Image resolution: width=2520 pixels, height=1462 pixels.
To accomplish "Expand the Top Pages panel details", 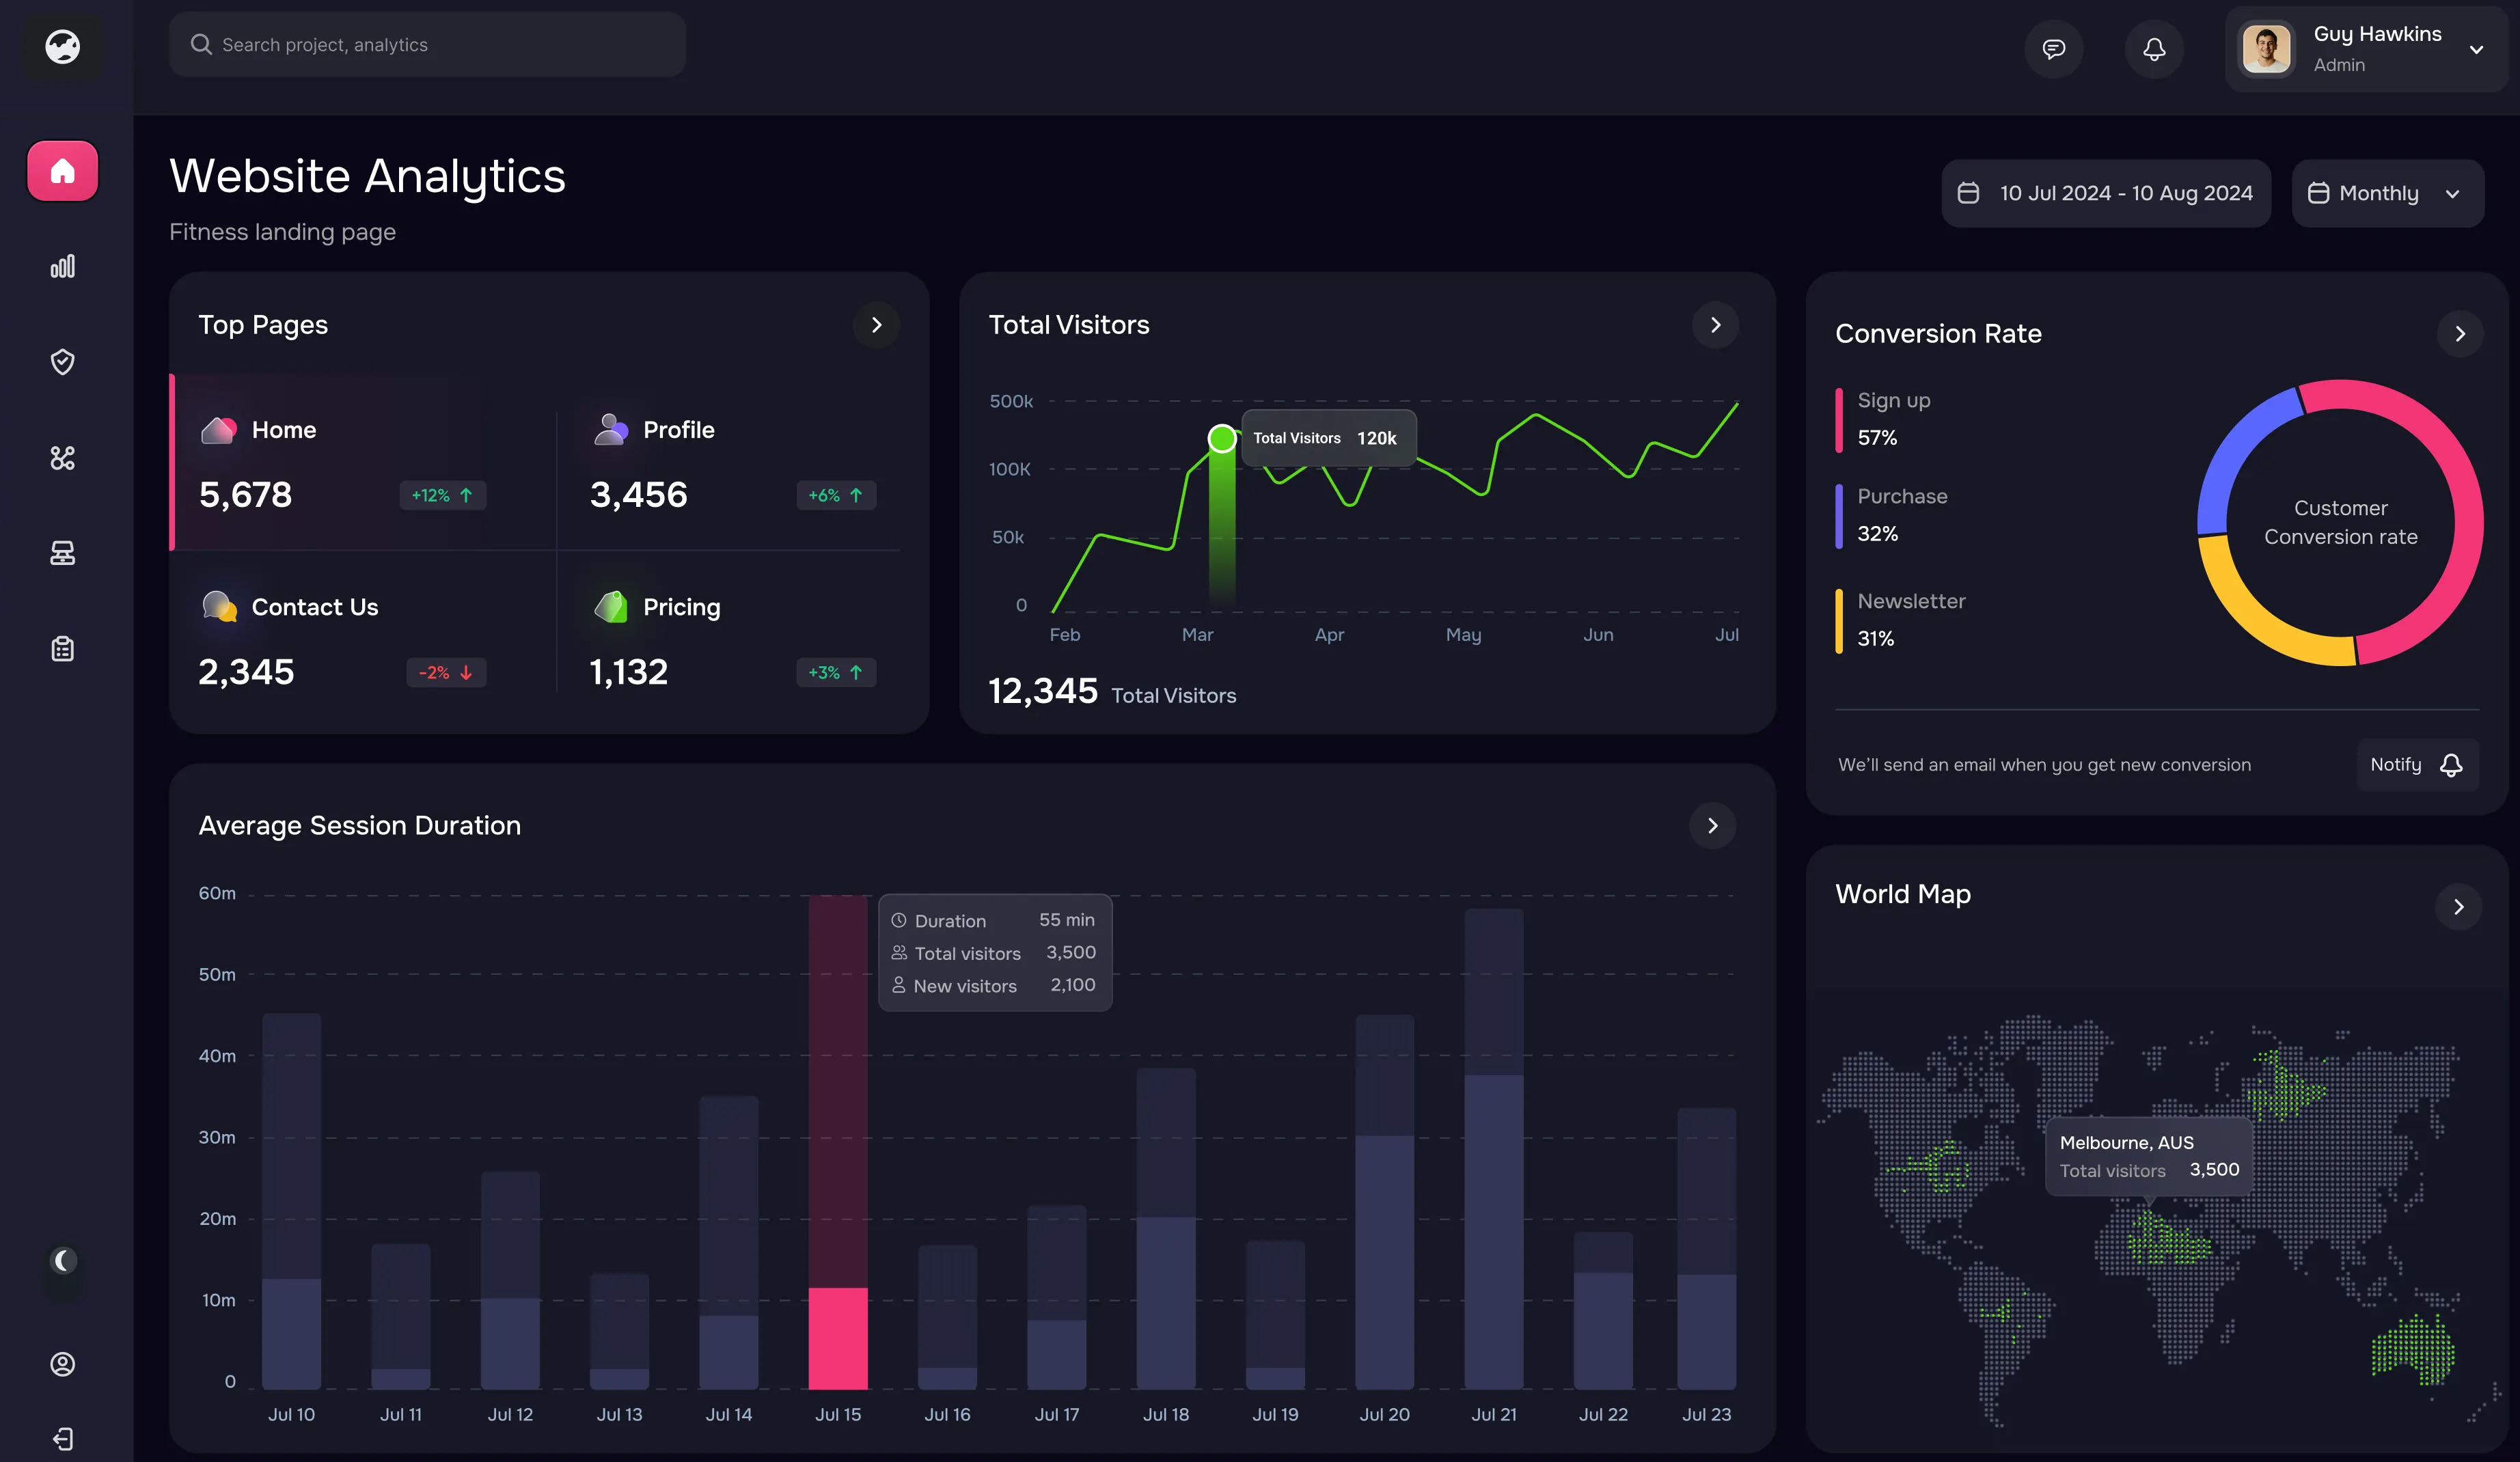I will 877,324.
